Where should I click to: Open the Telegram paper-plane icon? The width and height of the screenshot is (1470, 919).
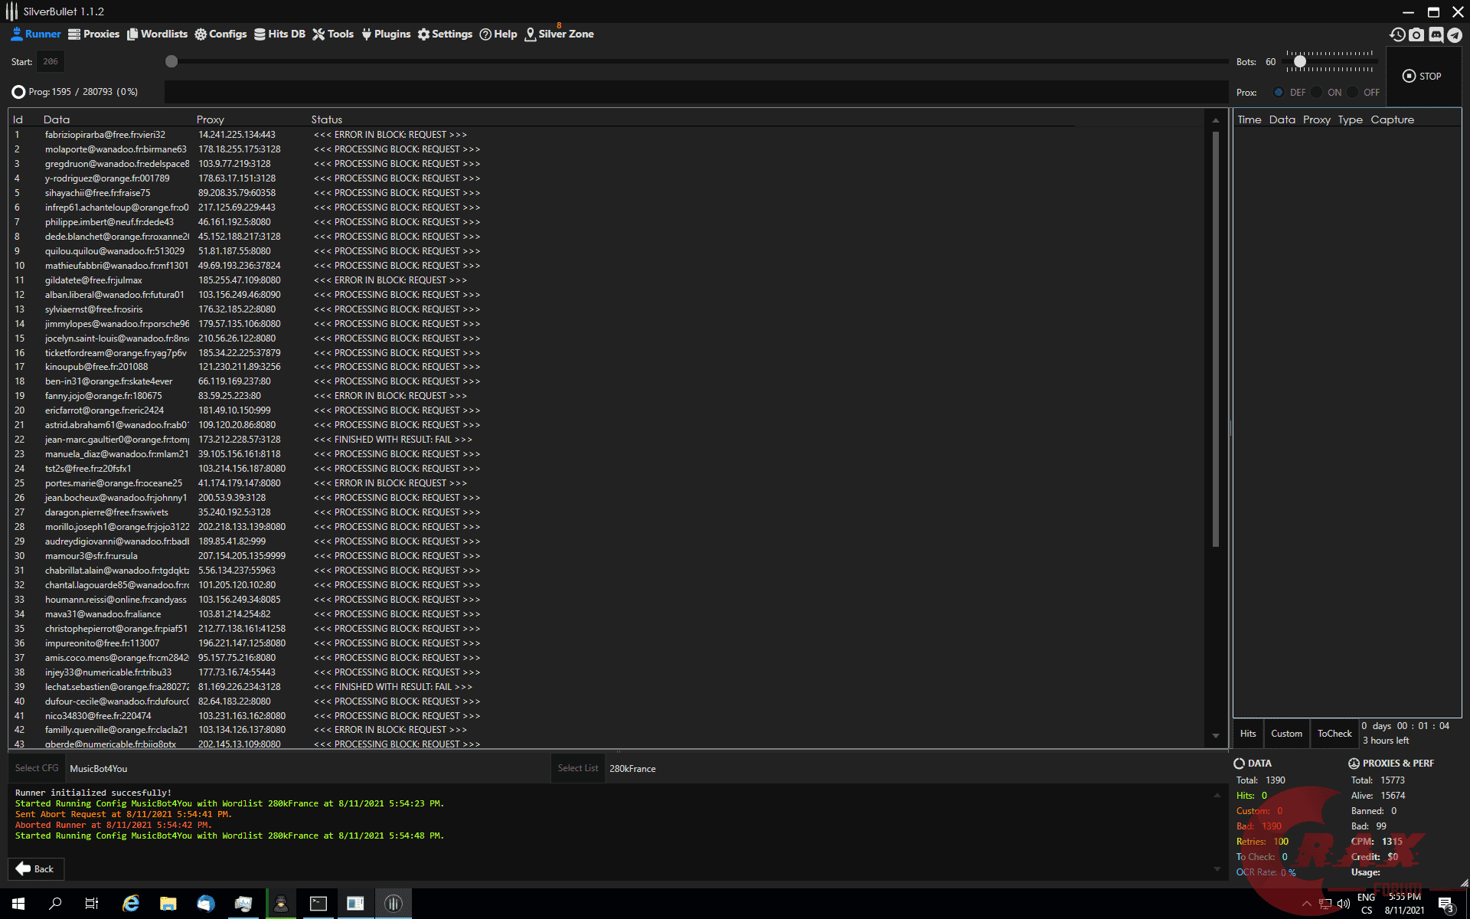tap(1455, 34)
